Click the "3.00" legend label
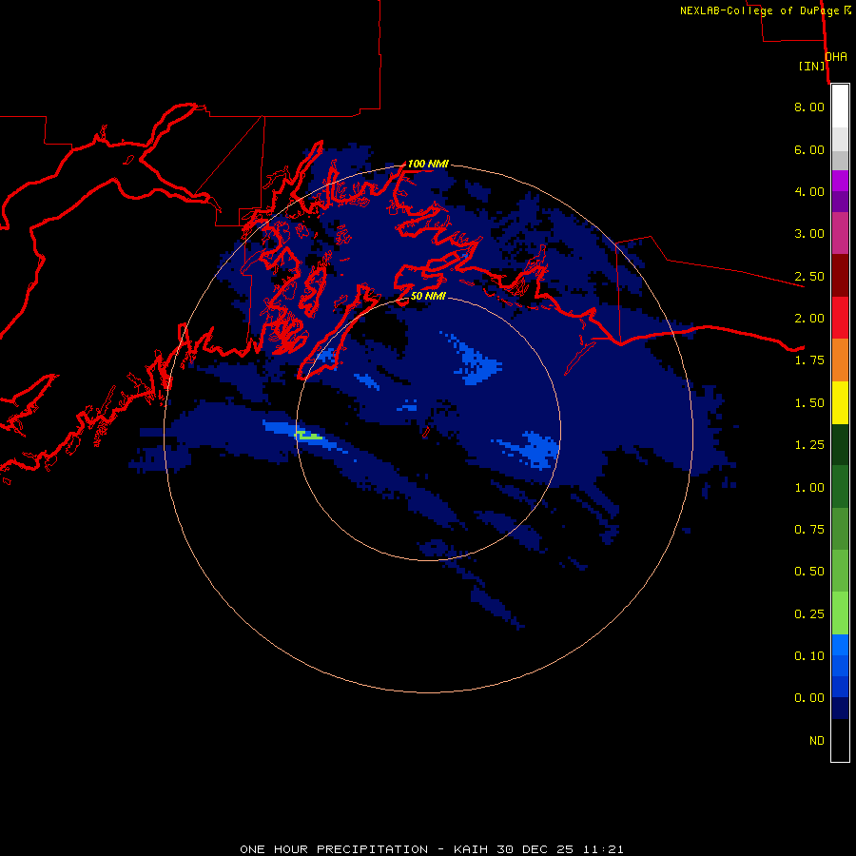856x856 pixels. pyautogui.click(x=809, y=234)
